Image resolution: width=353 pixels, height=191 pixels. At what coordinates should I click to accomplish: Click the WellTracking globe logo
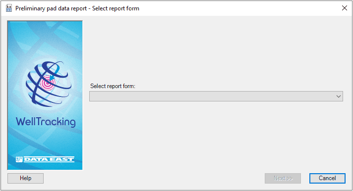49,84
